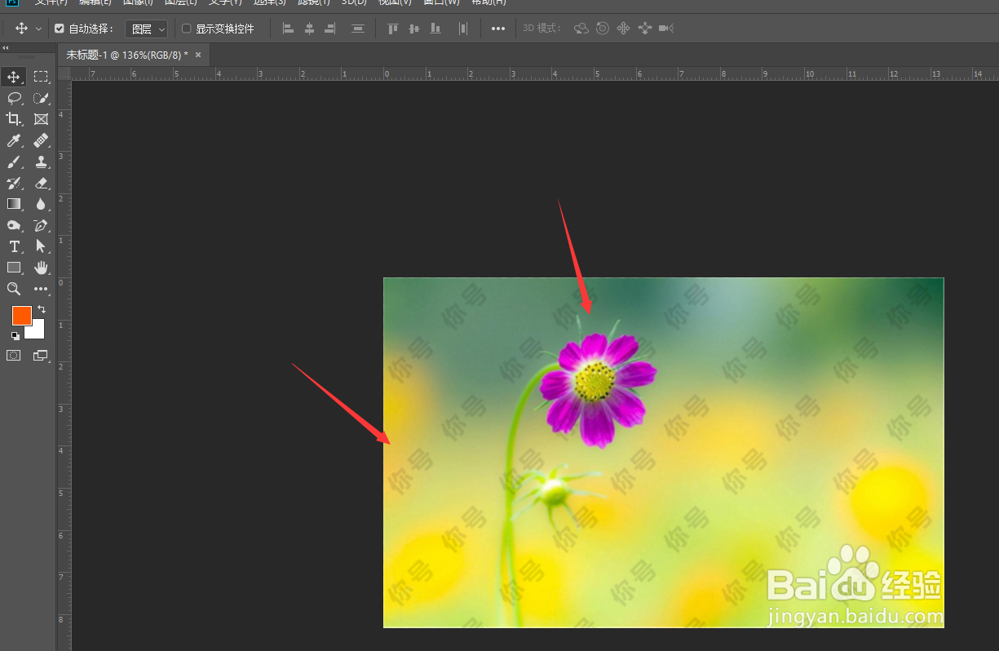
Task: Distribute horizontally button in options bar
Action: (x=462, y=29)
